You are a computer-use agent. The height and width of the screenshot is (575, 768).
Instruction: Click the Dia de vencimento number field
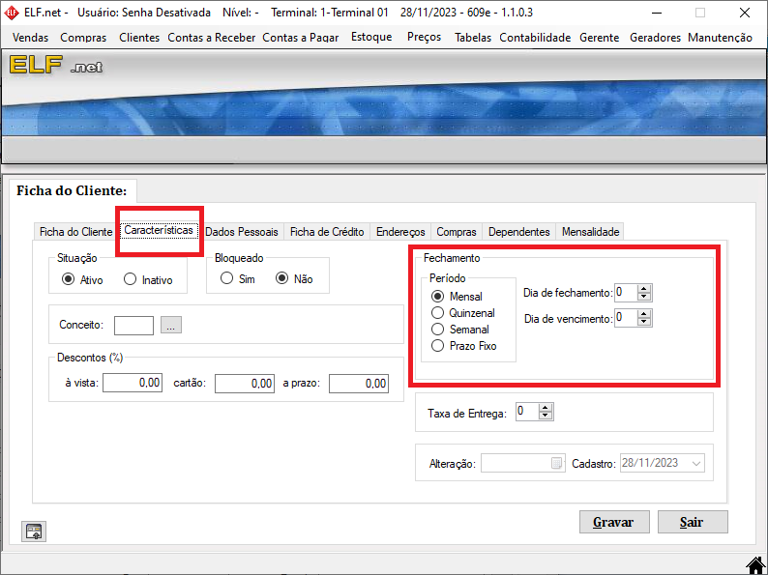[x=627, y=318]
